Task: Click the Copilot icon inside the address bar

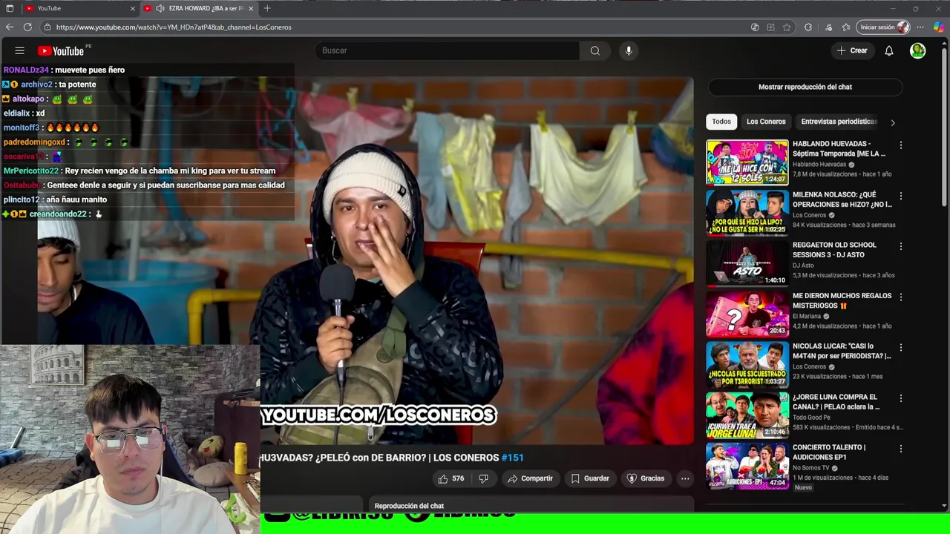Action: 755,27
